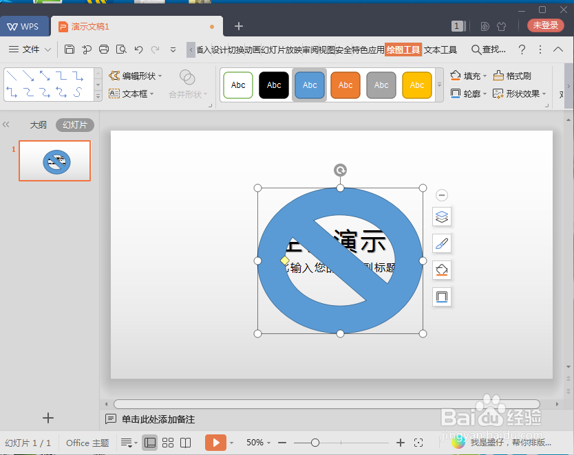Select the curved S connector shape
Viewport: 574px width, 455px height.
[x=77, y=92]
